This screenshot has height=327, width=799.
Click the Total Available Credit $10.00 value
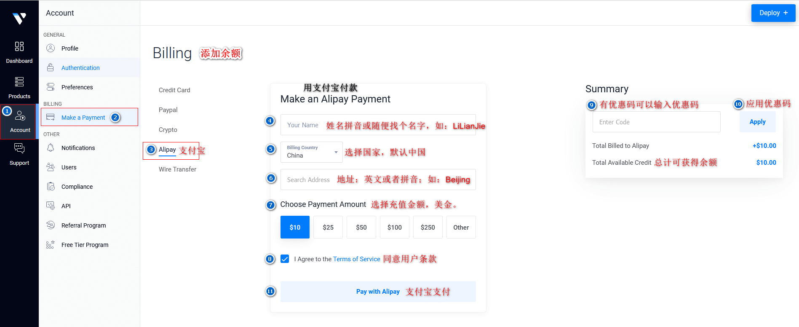(x=766, y=163)
